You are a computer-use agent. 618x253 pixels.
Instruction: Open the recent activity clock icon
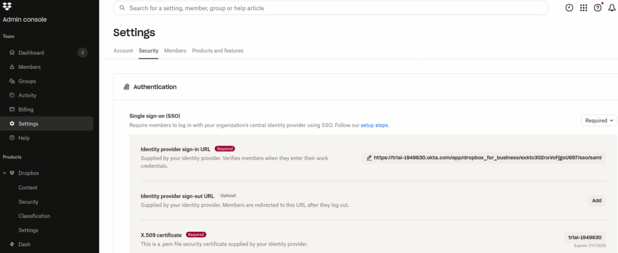point(569,8)
